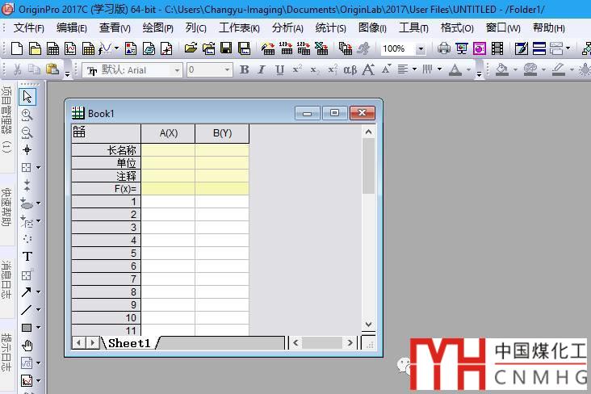591x394 pixels.
Task: Click the Save Project floppy icon
Action: point(226,48)
